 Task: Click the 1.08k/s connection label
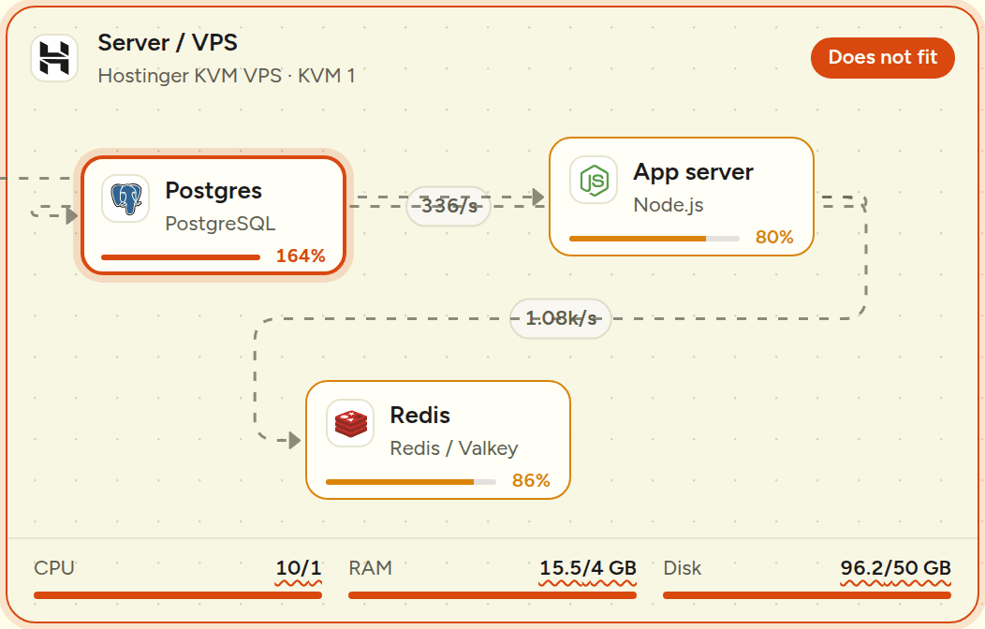point(560,318)
